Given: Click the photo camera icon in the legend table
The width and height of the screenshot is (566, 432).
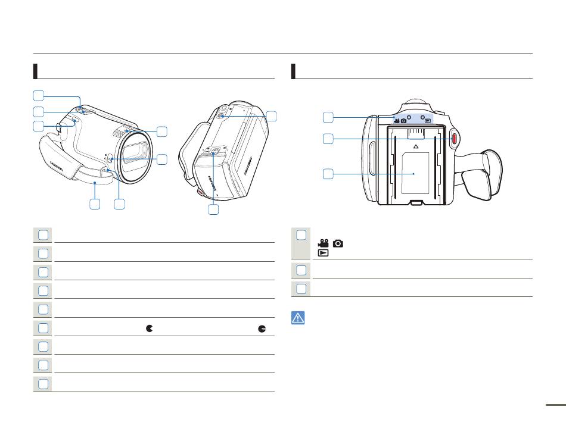Looking at the screenshot, I should [x=338, y=243].
